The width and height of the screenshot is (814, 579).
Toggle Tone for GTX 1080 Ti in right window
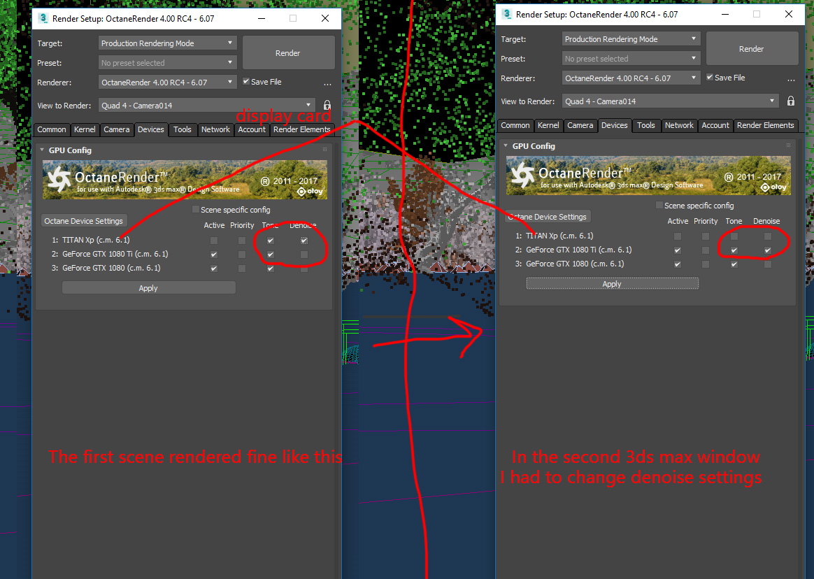tap(734, 250)
